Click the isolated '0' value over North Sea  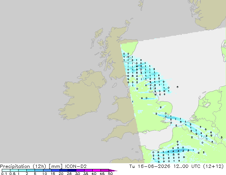[178, 87]
